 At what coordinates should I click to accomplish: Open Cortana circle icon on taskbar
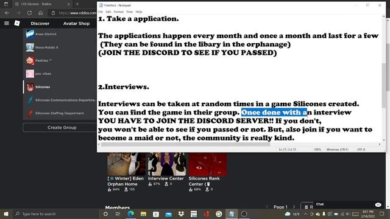(105, 214)
